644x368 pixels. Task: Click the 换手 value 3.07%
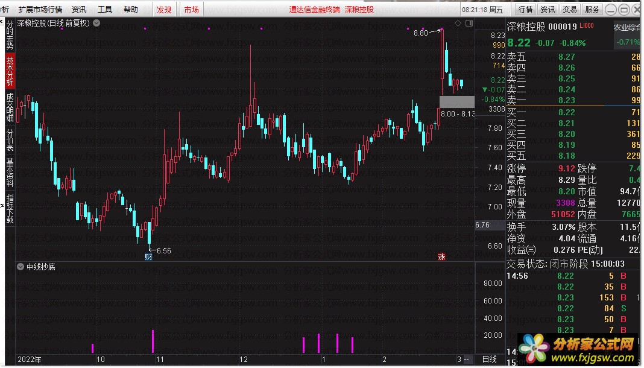(563, 227)
